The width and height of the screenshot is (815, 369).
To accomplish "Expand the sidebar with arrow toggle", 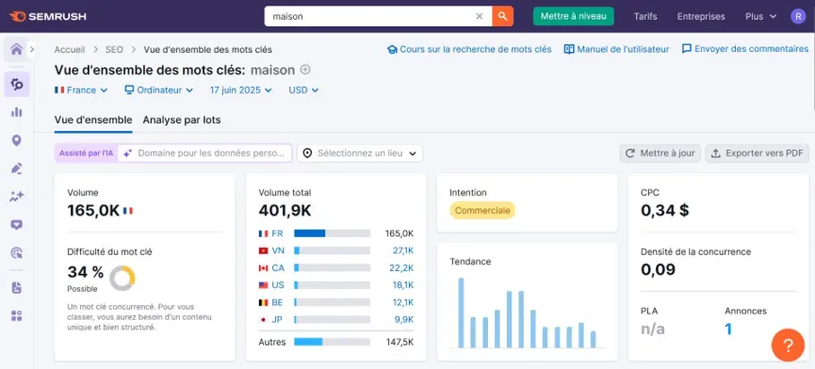I will (31, 49).
